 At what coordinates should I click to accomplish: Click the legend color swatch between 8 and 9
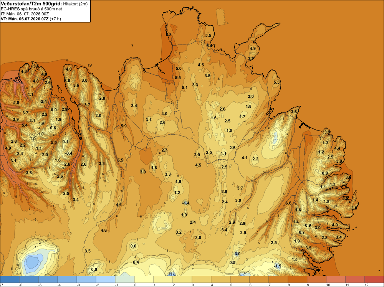tap(298, 279)
